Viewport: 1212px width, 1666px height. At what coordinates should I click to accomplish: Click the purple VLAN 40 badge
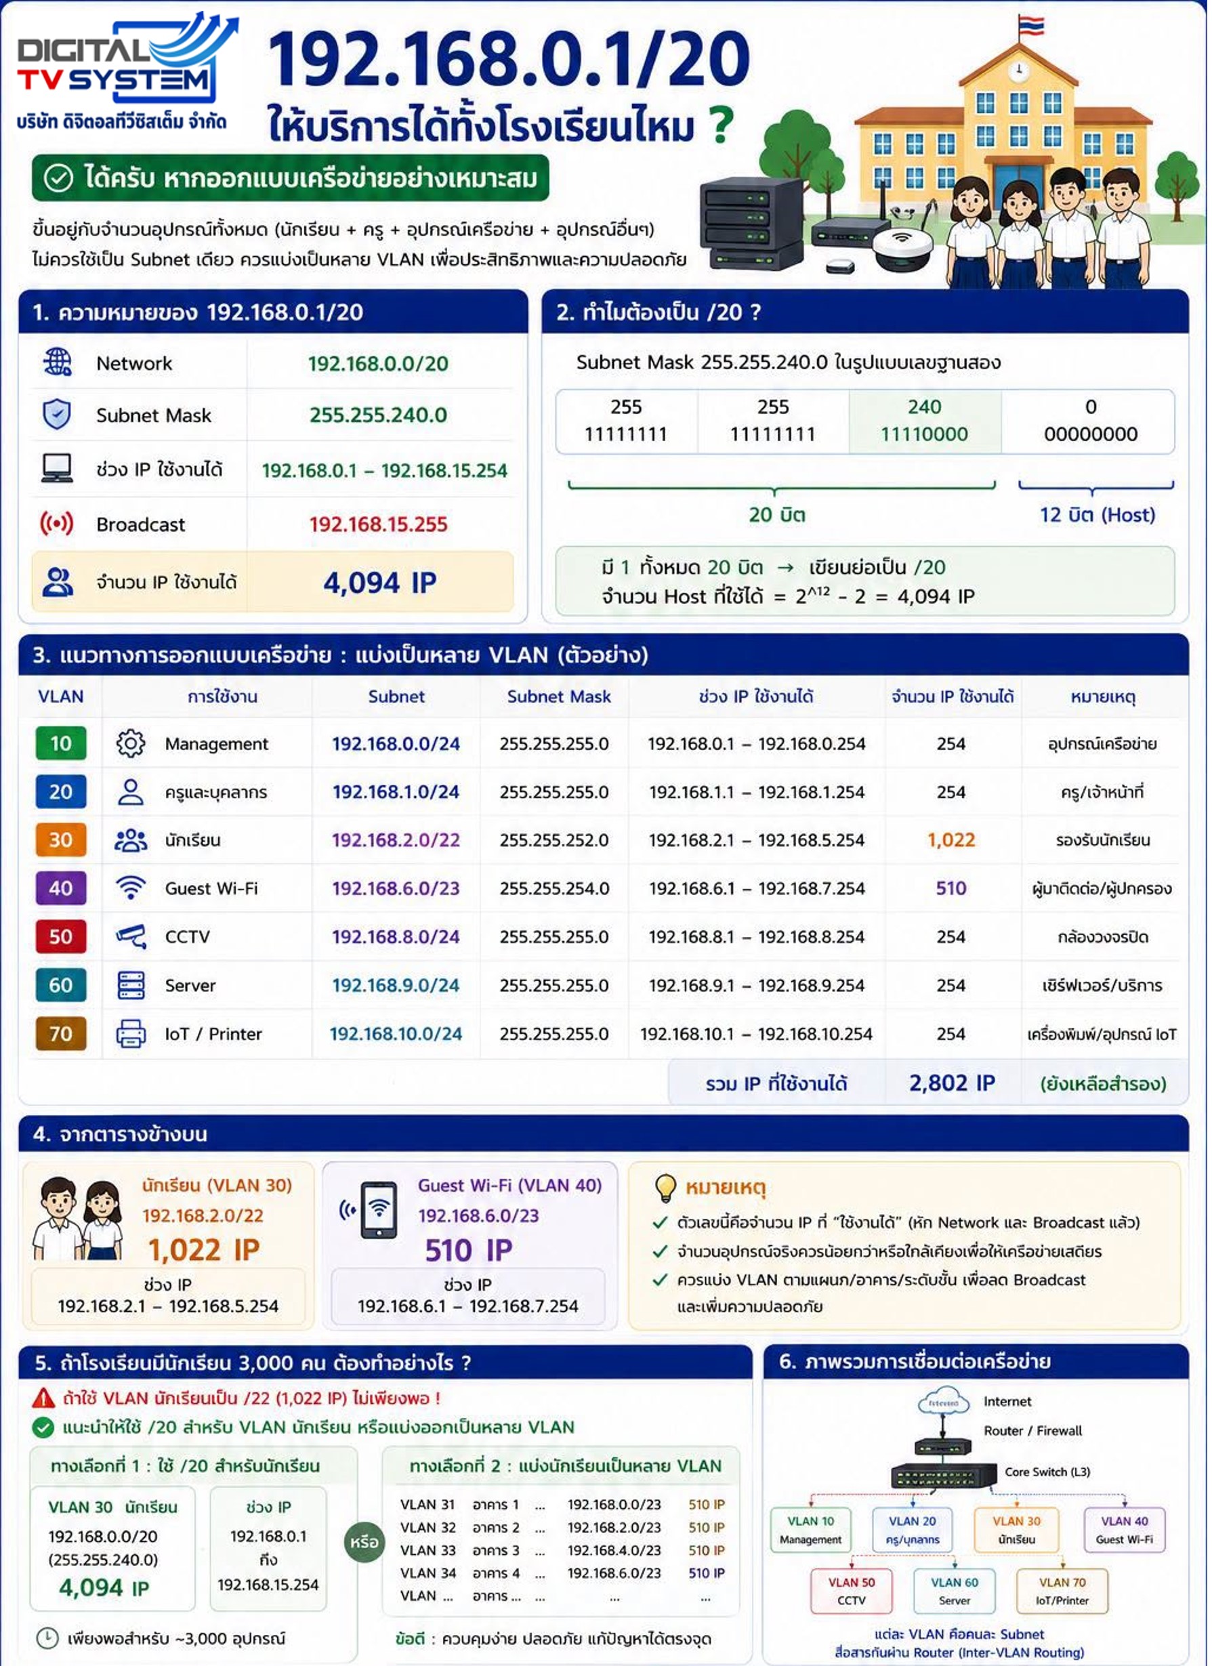click(x=61, y=888)
